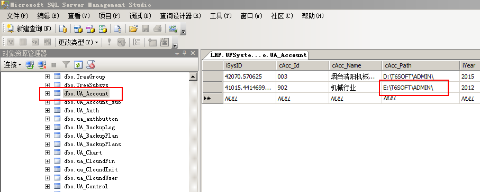Open a new Analysis Services DMX query

click(90, 28)
